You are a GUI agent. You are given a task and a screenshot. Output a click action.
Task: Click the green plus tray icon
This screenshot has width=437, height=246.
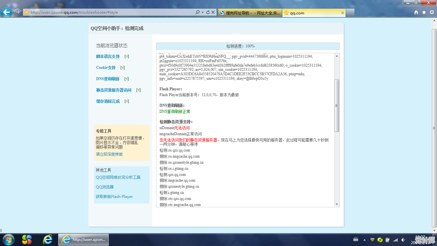tap(380, 240)
